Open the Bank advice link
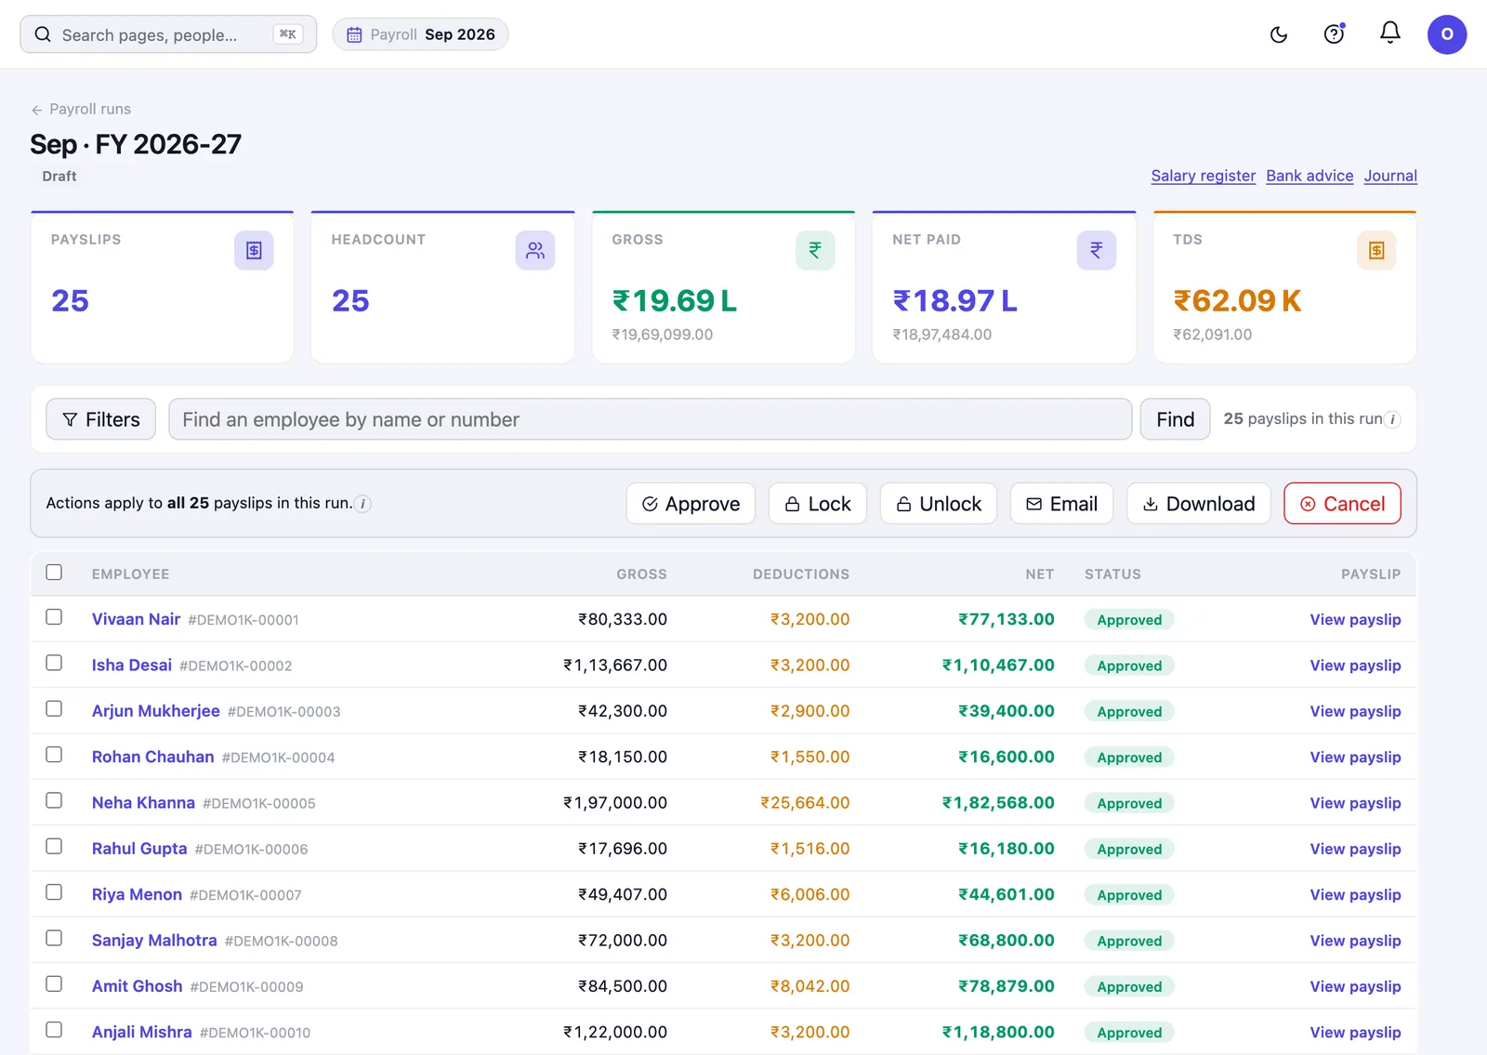This screenshot has height=1055, width=1487. (1309, 176)
